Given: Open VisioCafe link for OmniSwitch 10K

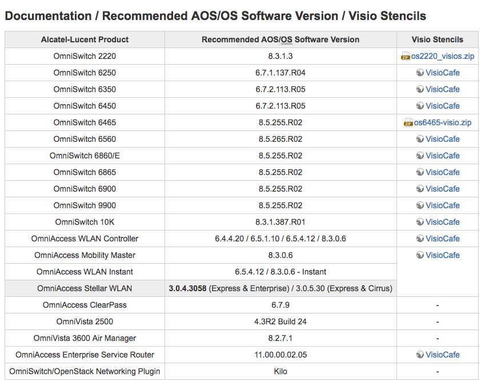Looking at the screenshot, I should [442, 222].
